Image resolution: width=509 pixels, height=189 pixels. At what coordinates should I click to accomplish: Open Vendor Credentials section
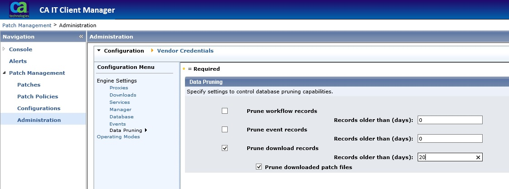tap(185, 51)
